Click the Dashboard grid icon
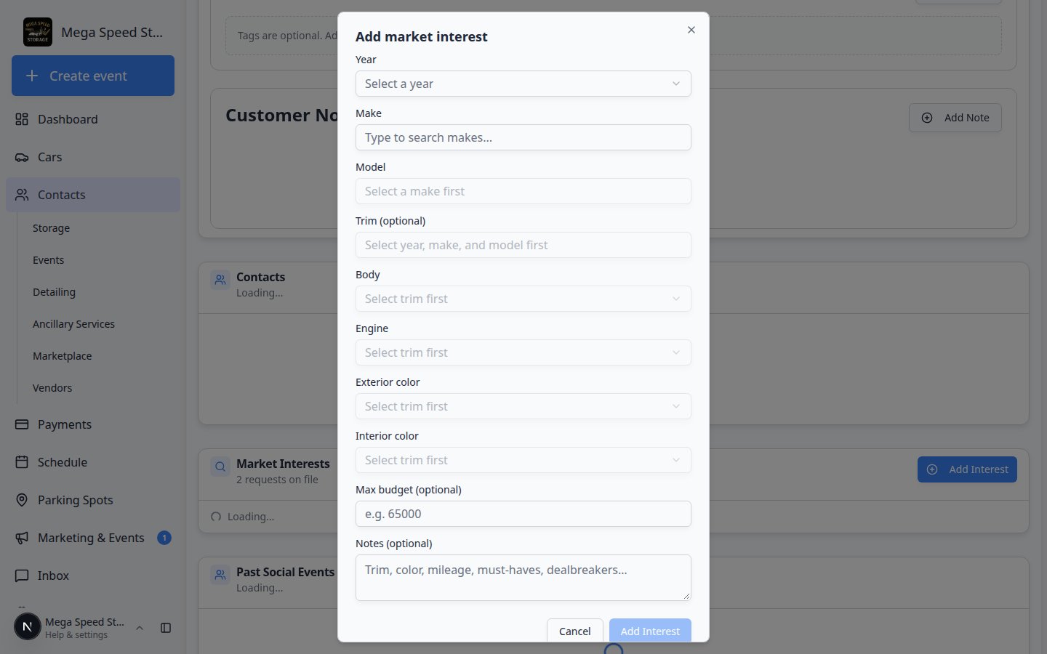Image resolution: width=1047 pixels, height=654 pixels. (22, 119)
